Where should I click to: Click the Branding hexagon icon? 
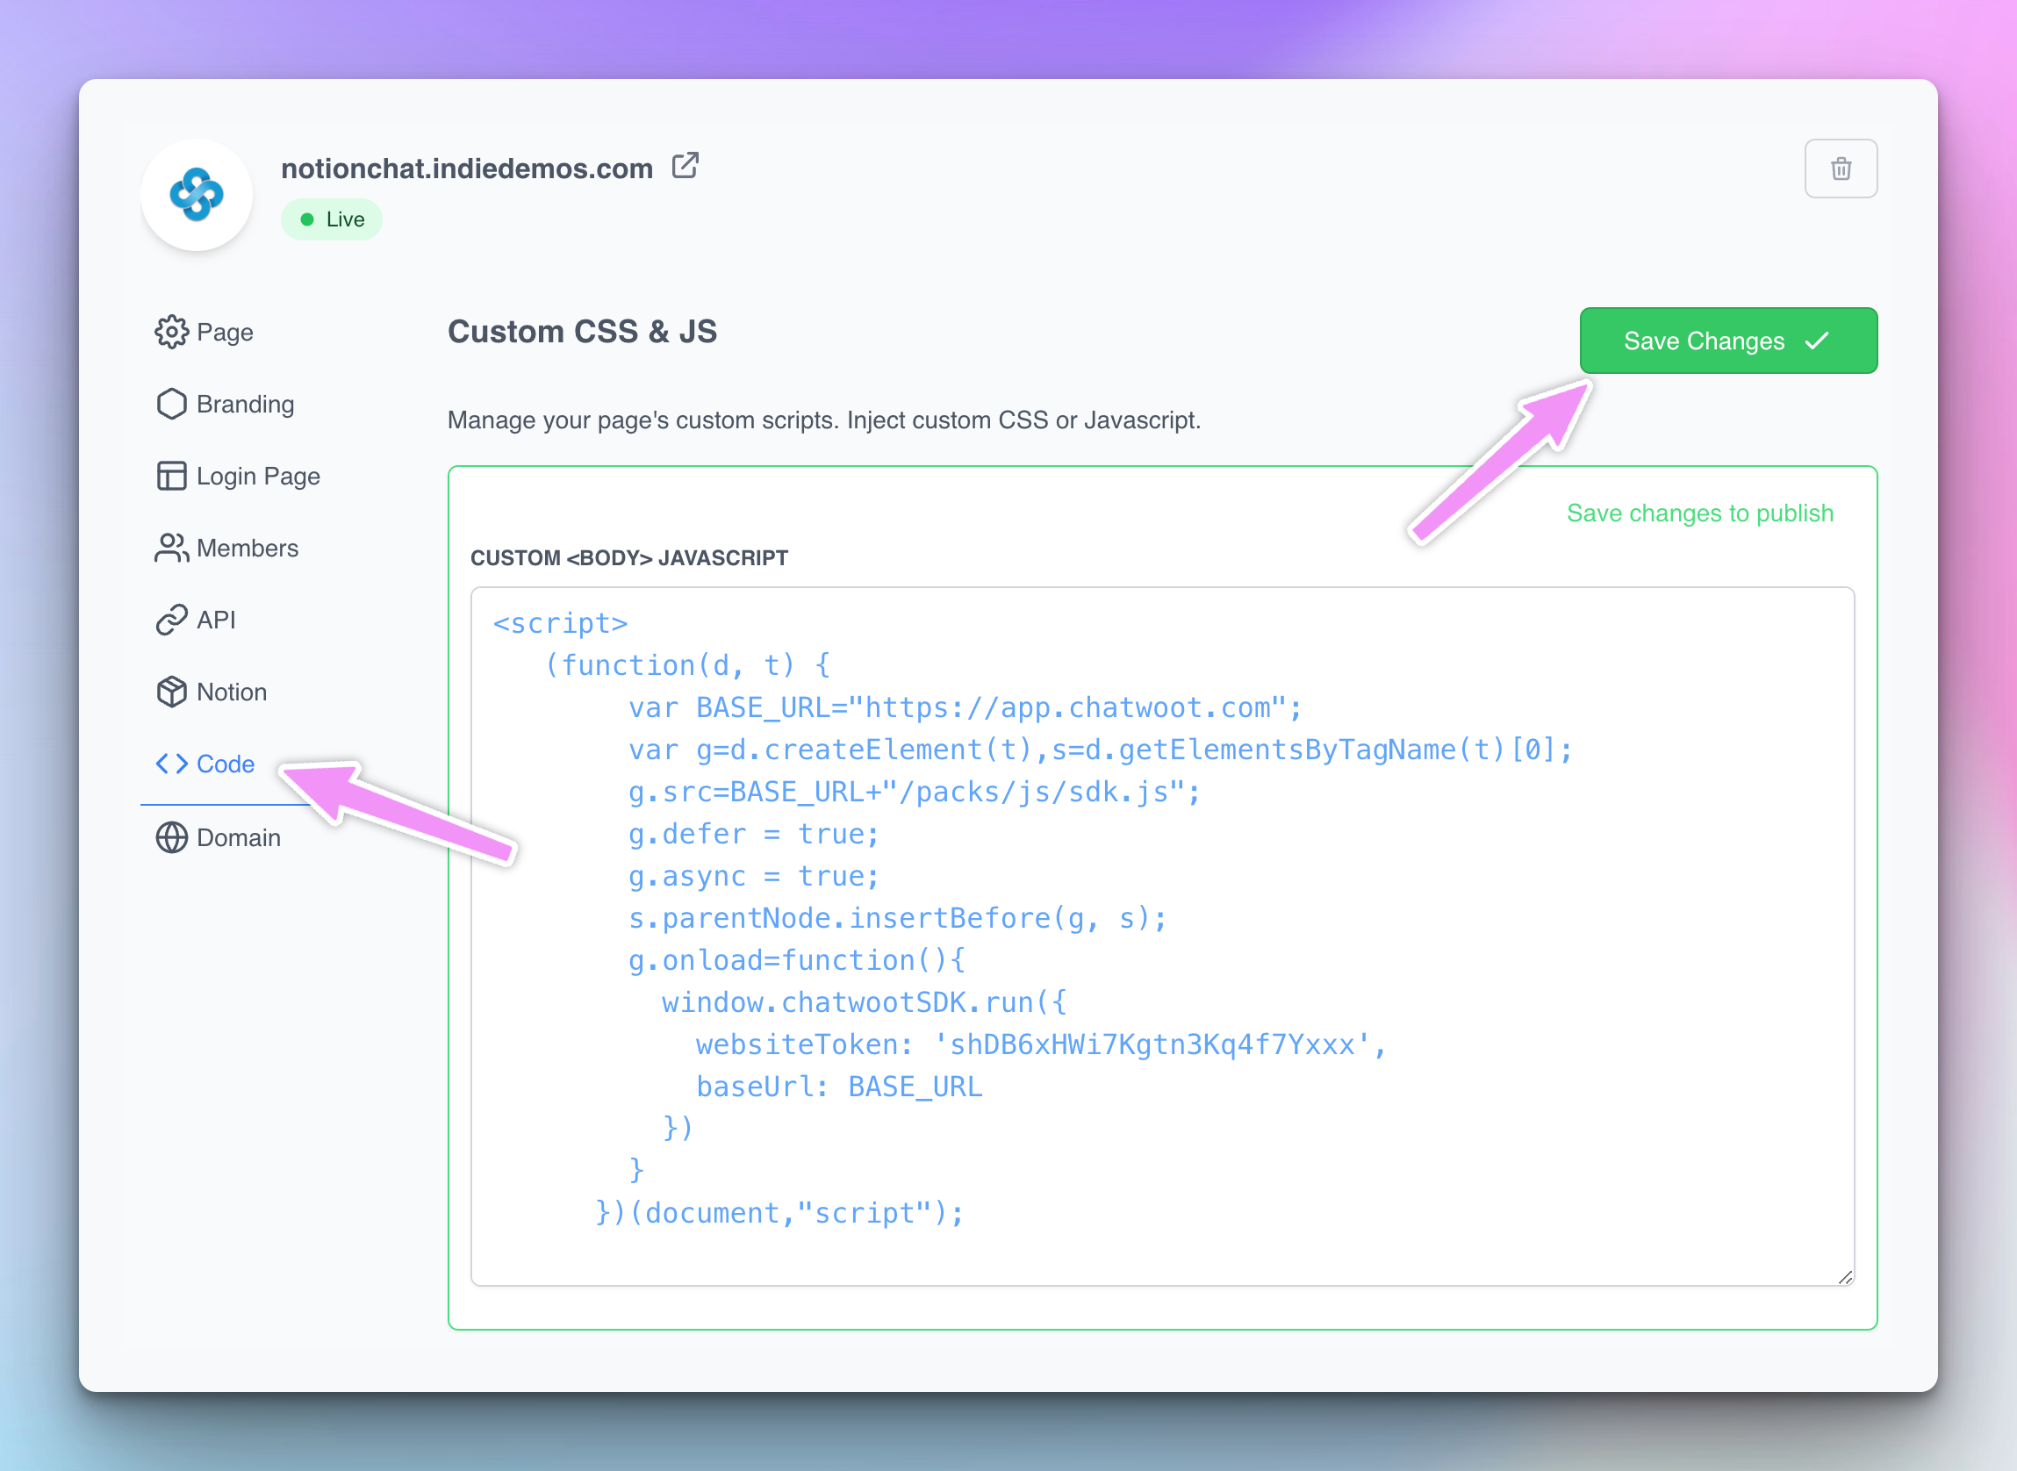point(171,405)
